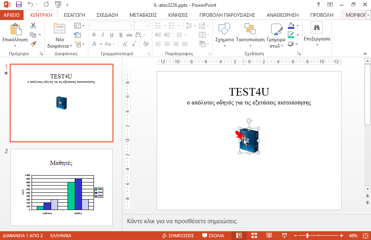Image resolution: width=371 pixels, height=240 pixels.
Task: Toggle the ΣΗΜΕΙΩΣΕΙΣ notes pane
Action: [x=178, y=236]
